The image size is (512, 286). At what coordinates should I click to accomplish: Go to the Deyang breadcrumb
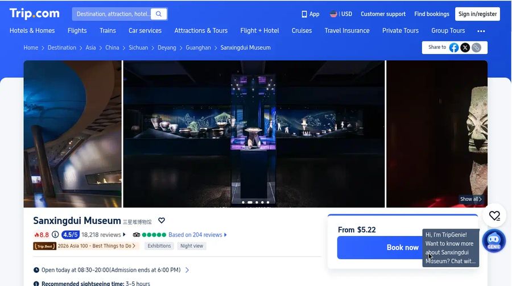click(x=167, y=48)
